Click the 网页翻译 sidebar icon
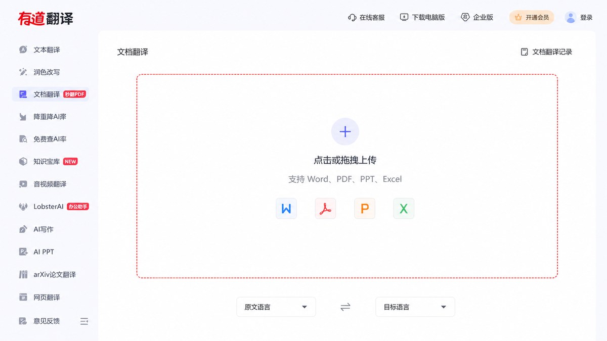 click(23, 297)
